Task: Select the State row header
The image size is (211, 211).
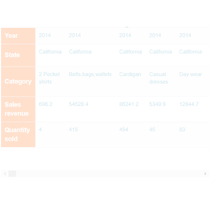Action: [x=18, y=55]
